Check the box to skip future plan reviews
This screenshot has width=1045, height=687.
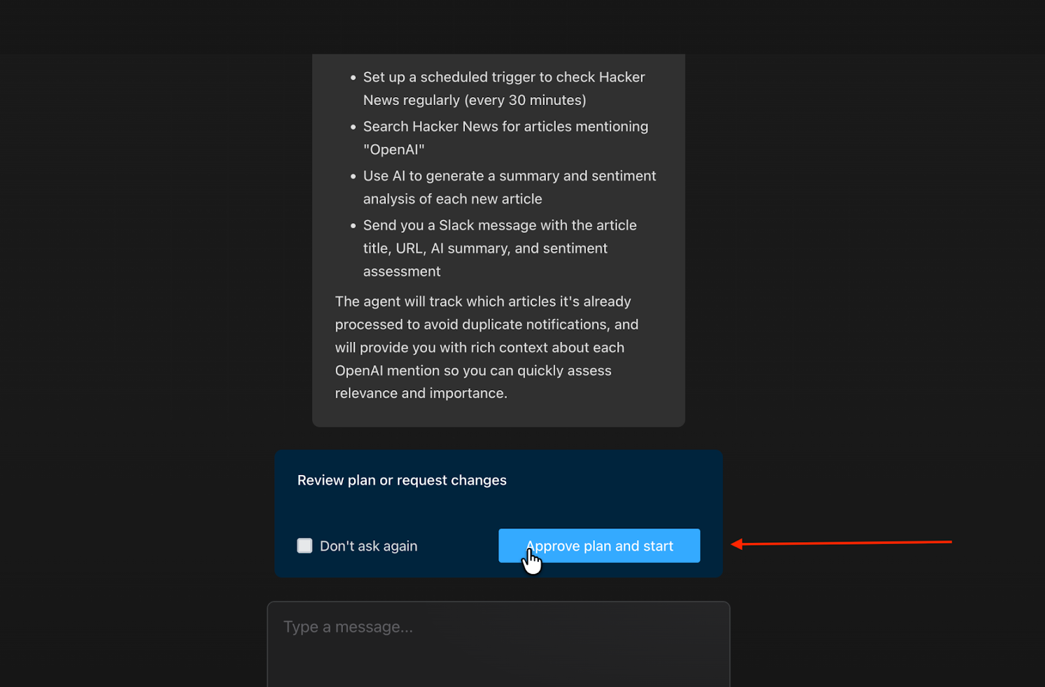[x=304, y=545]
